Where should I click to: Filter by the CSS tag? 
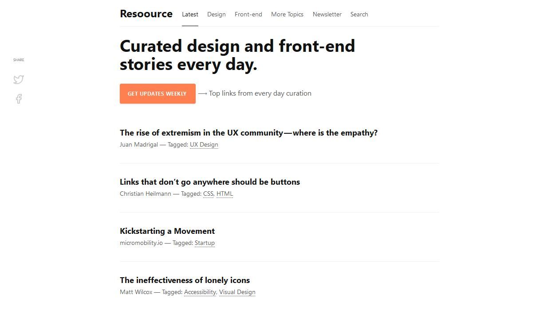pos(208,194)
